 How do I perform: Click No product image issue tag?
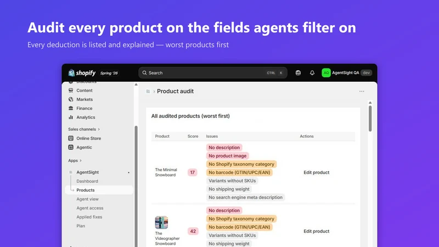[227, 156]
